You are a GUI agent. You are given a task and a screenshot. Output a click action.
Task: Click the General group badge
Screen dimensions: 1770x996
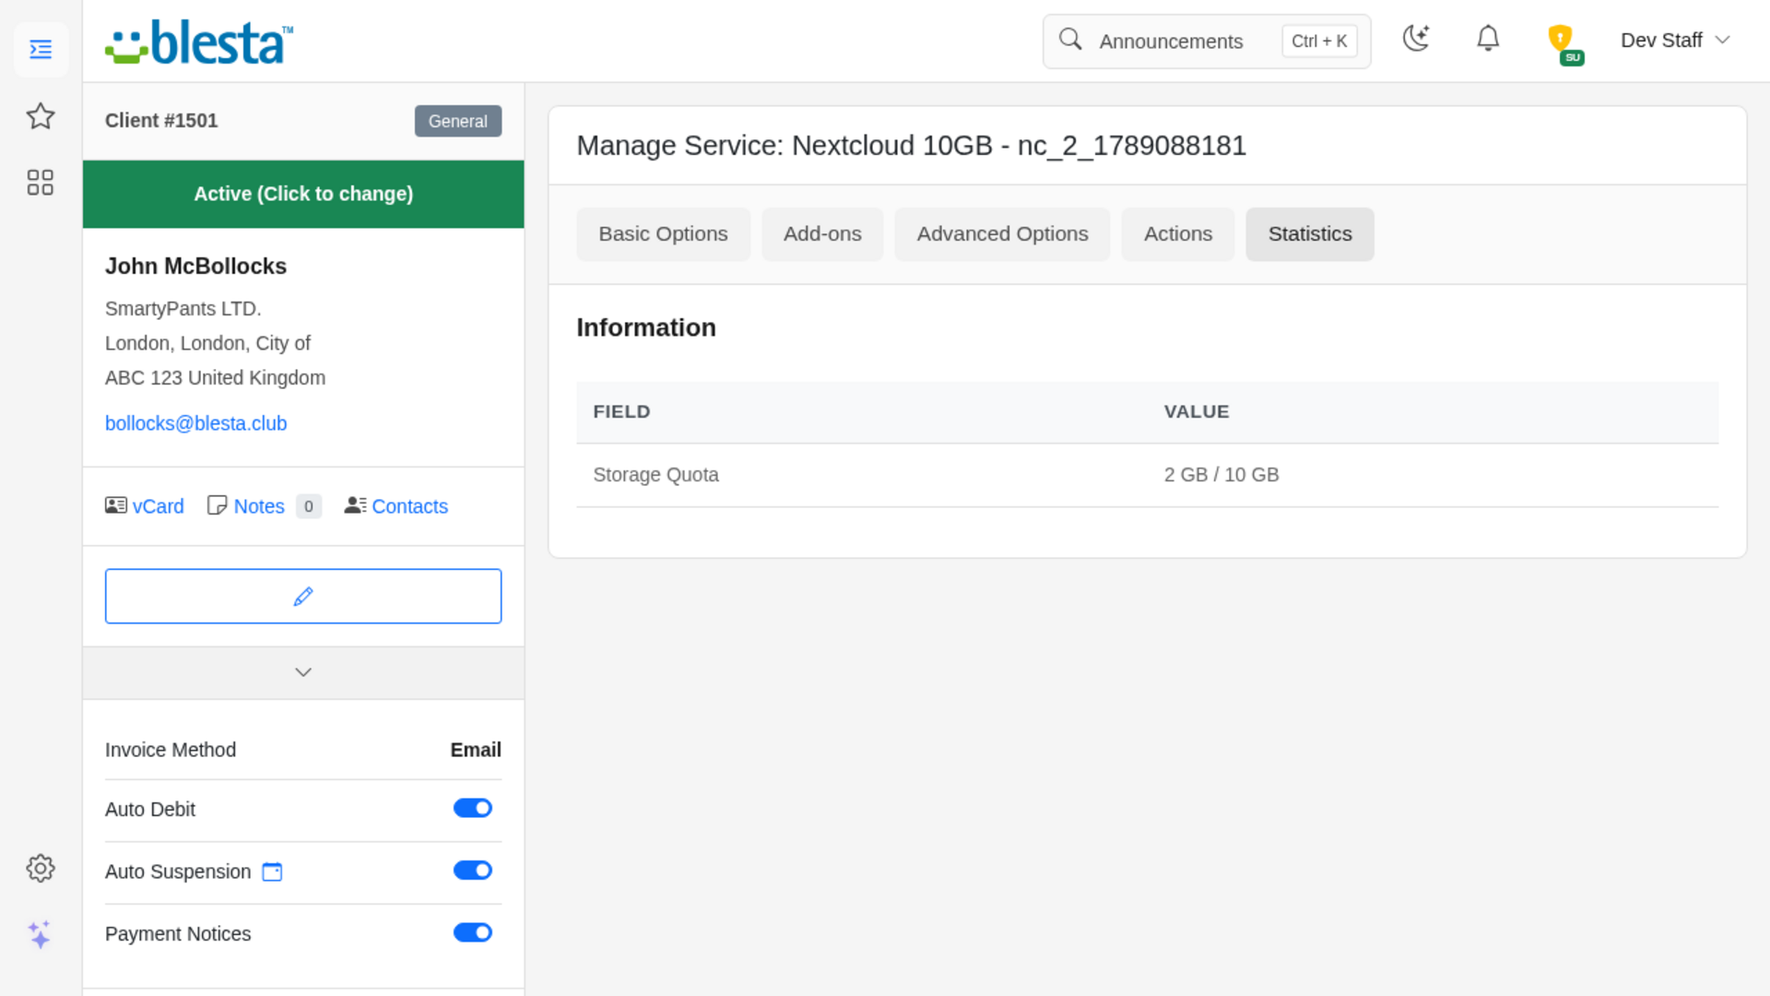point(458,121)
